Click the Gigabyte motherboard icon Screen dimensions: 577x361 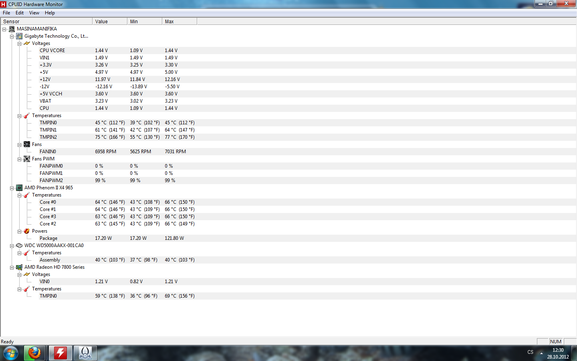click(19, 36)
